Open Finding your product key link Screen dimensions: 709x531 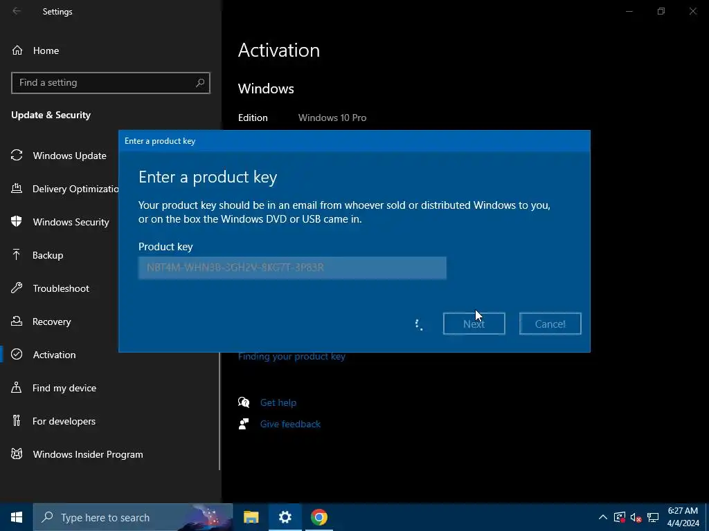(291, 356)
